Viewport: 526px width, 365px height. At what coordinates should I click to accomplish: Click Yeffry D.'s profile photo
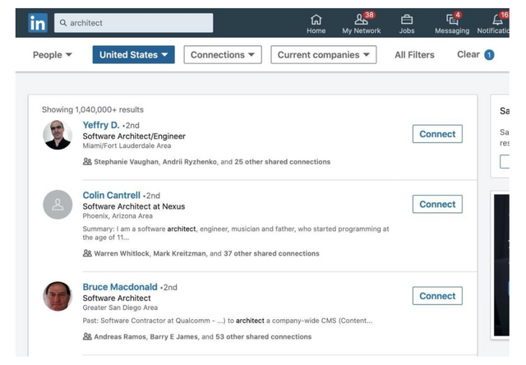pos(58,135)
